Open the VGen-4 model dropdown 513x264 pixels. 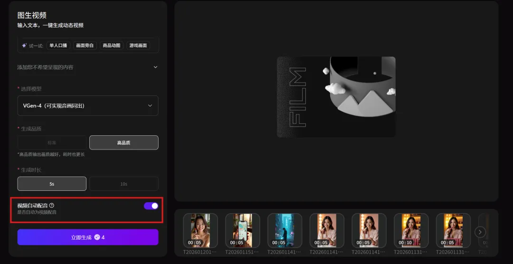88,106
